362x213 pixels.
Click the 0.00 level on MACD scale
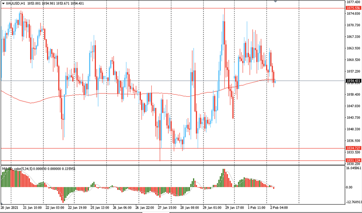click(350, 187)
